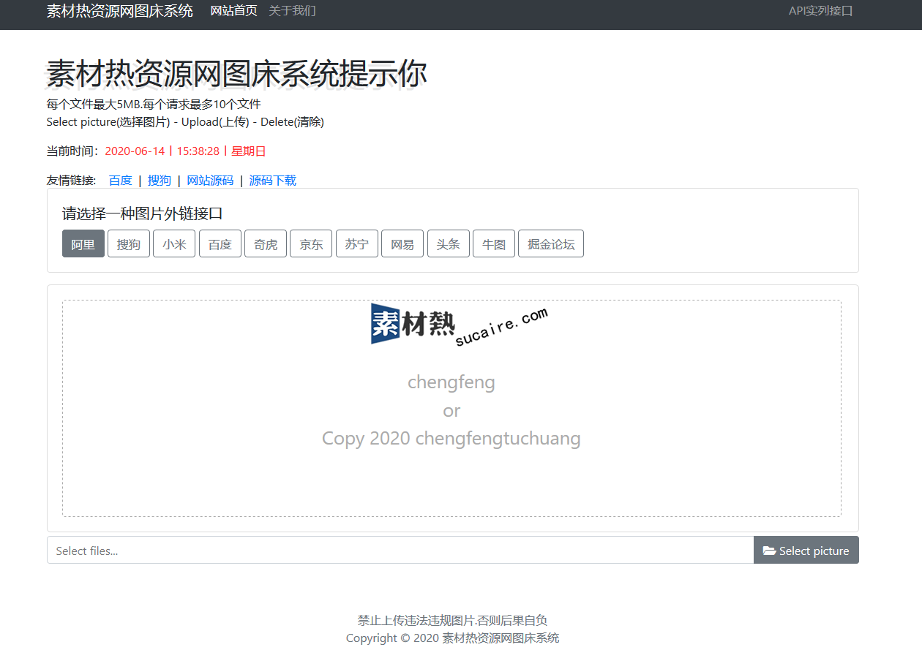
Task: Choose the 百度 hosting interface button
Action: [x=220, y=244]
